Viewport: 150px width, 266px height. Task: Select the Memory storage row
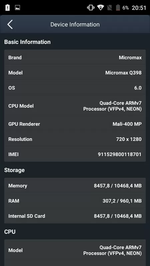(x=75, y=186)
